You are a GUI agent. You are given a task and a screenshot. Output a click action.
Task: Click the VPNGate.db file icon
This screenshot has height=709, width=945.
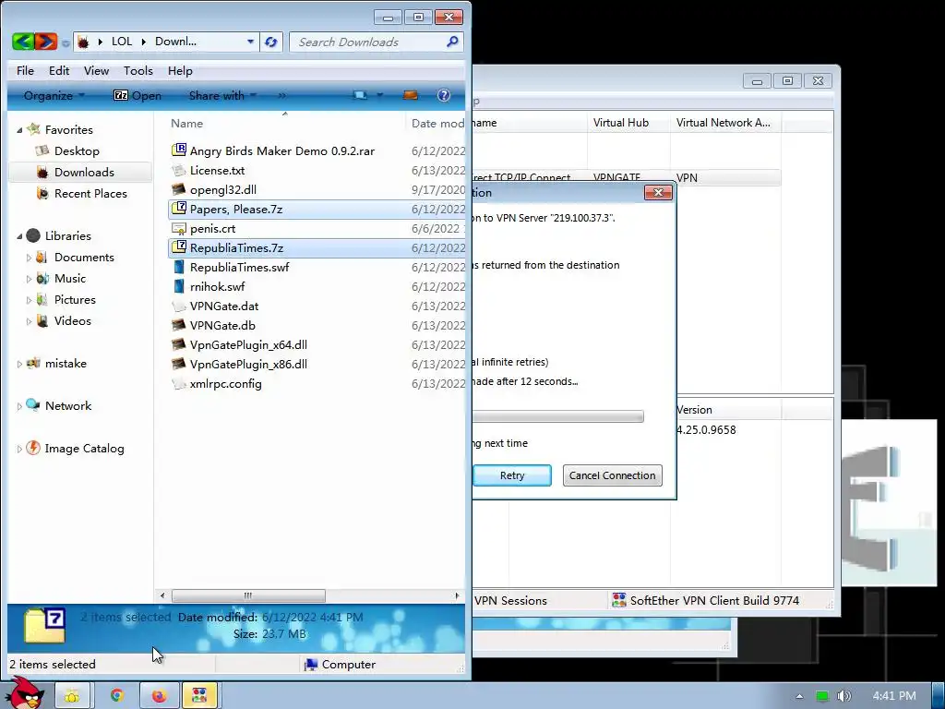[179, 325]
